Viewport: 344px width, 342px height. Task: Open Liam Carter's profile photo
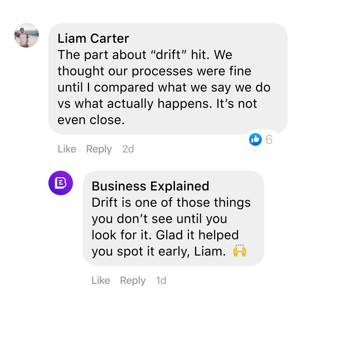point(27,35)
